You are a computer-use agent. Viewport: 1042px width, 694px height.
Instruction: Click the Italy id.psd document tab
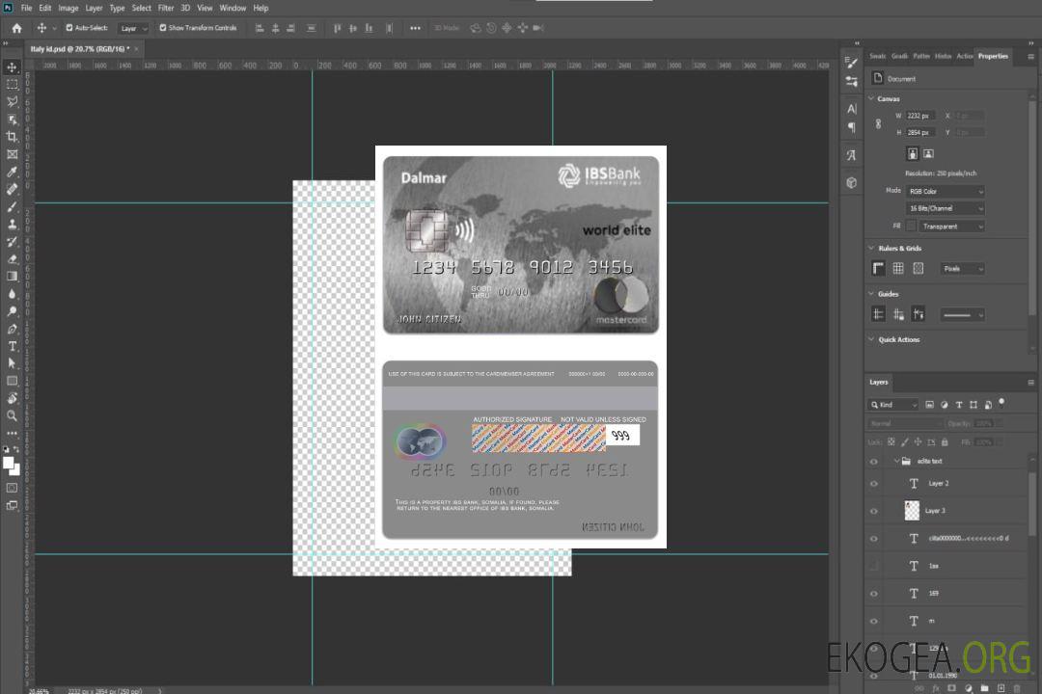[79, 48]
